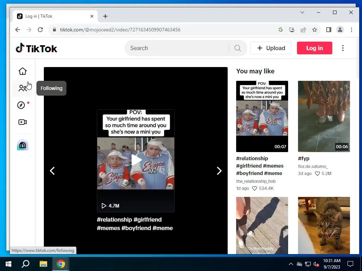This screenshot has width=362, height=271.
Task: Share this page icon
Action: coord(303,30)
